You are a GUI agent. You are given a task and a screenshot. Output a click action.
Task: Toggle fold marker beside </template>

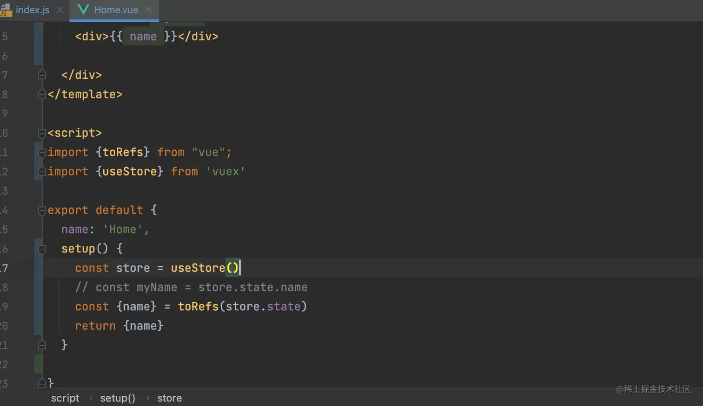coord(42,94)
